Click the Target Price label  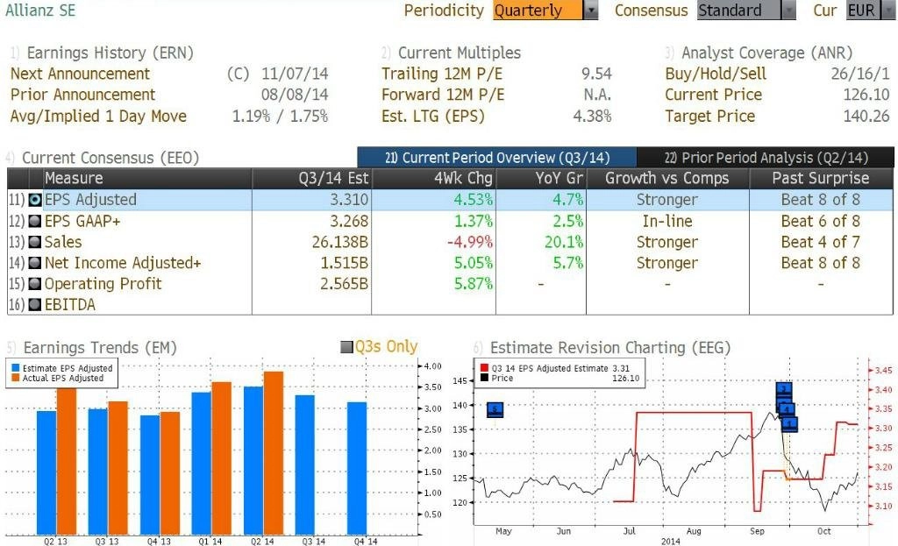pos(710,117)
